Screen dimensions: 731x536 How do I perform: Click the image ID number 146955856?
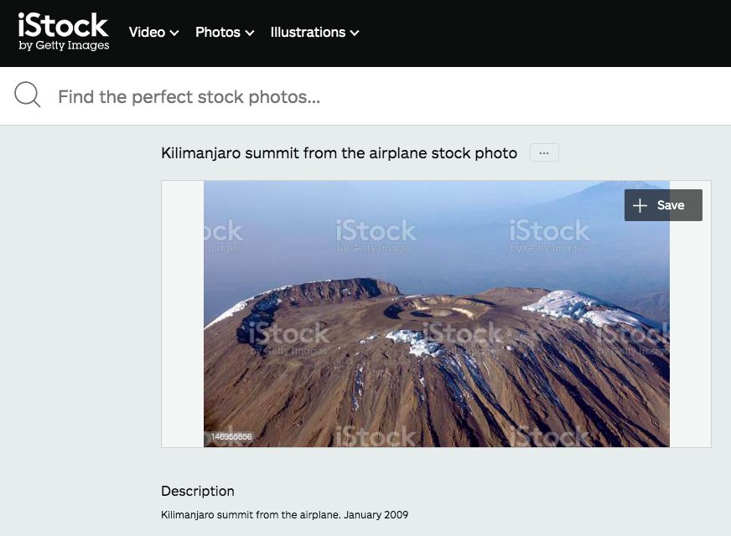tap(231, 437)
